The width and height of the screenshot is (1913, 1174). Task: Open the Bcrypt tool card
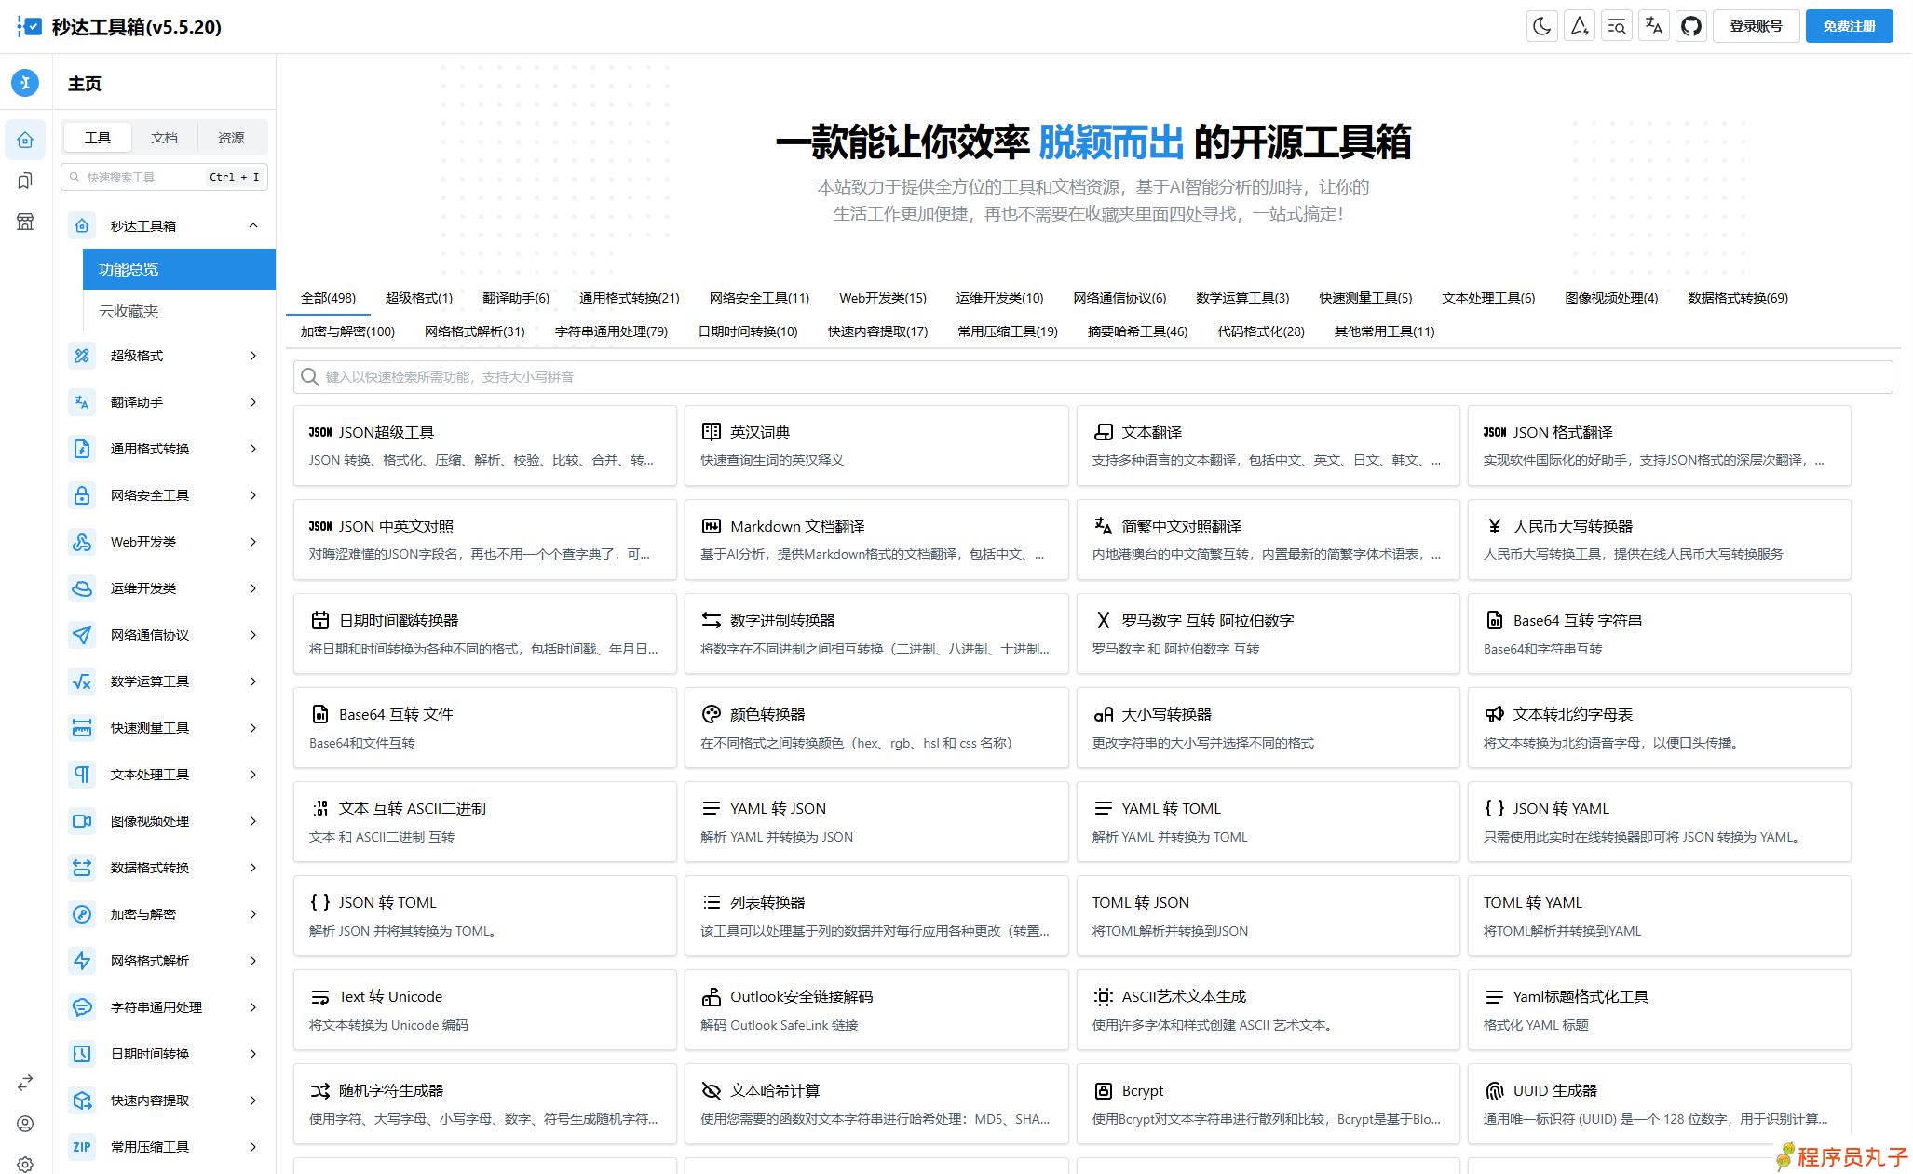[1268, 1103]
